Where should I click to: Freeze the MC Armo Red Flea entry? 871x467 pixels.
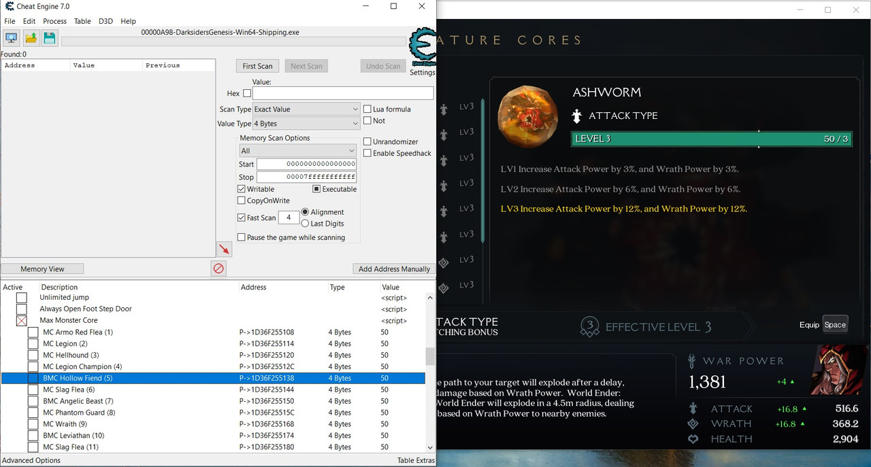pyautogui.click(x=33, y=332)
